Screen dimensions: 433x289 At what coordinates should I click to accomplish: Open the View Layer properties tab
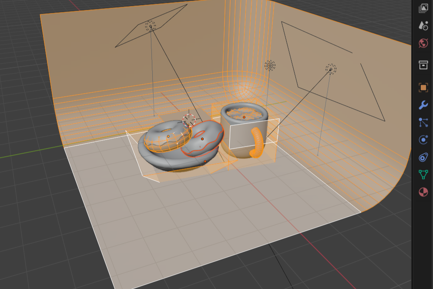[x=423, y=8]
